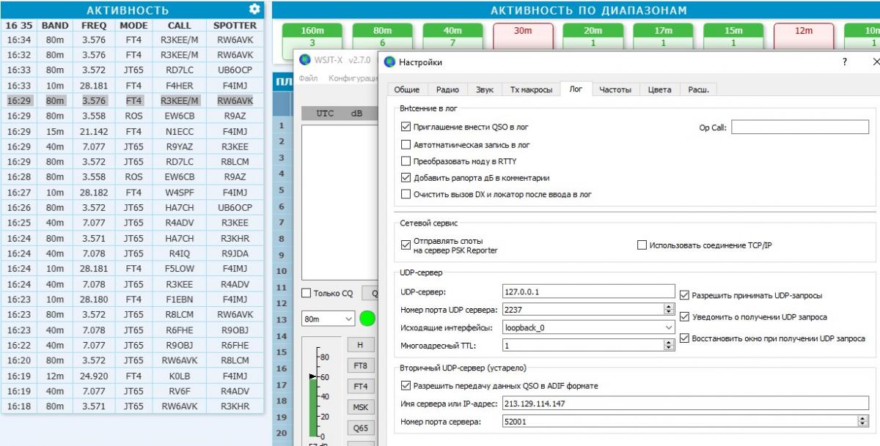880x446 pixels.
Task: Select the MSK mode button
Action: tap(360, 407)
